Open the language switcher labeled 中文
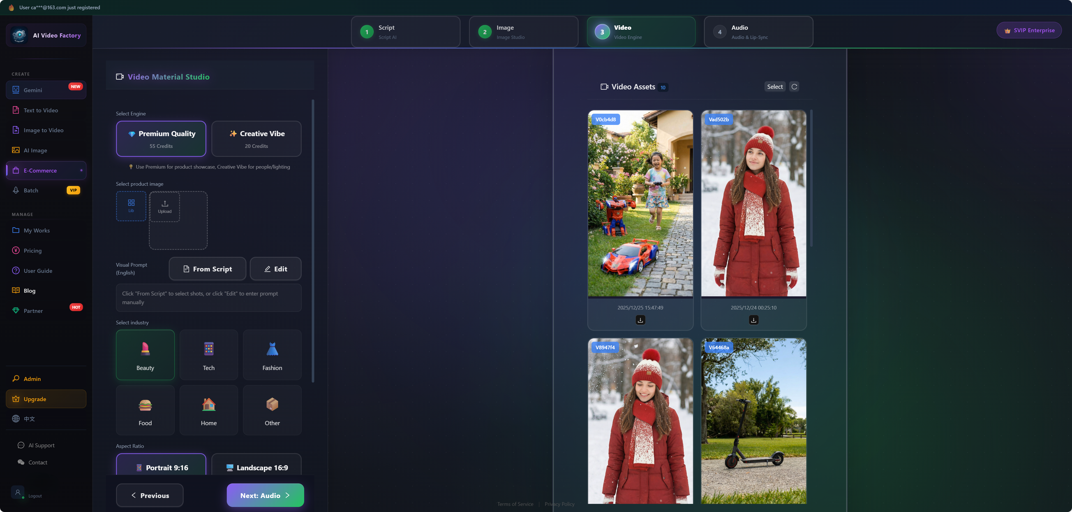The image size is (1072, 512). tap(29, 419)
